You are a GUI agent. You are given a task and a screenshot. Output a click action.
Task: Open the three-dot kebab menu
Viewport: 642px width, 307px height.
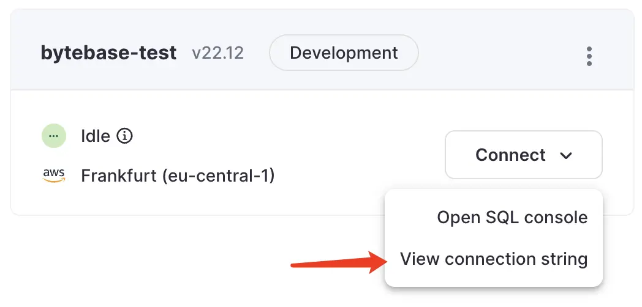point(589,56)
